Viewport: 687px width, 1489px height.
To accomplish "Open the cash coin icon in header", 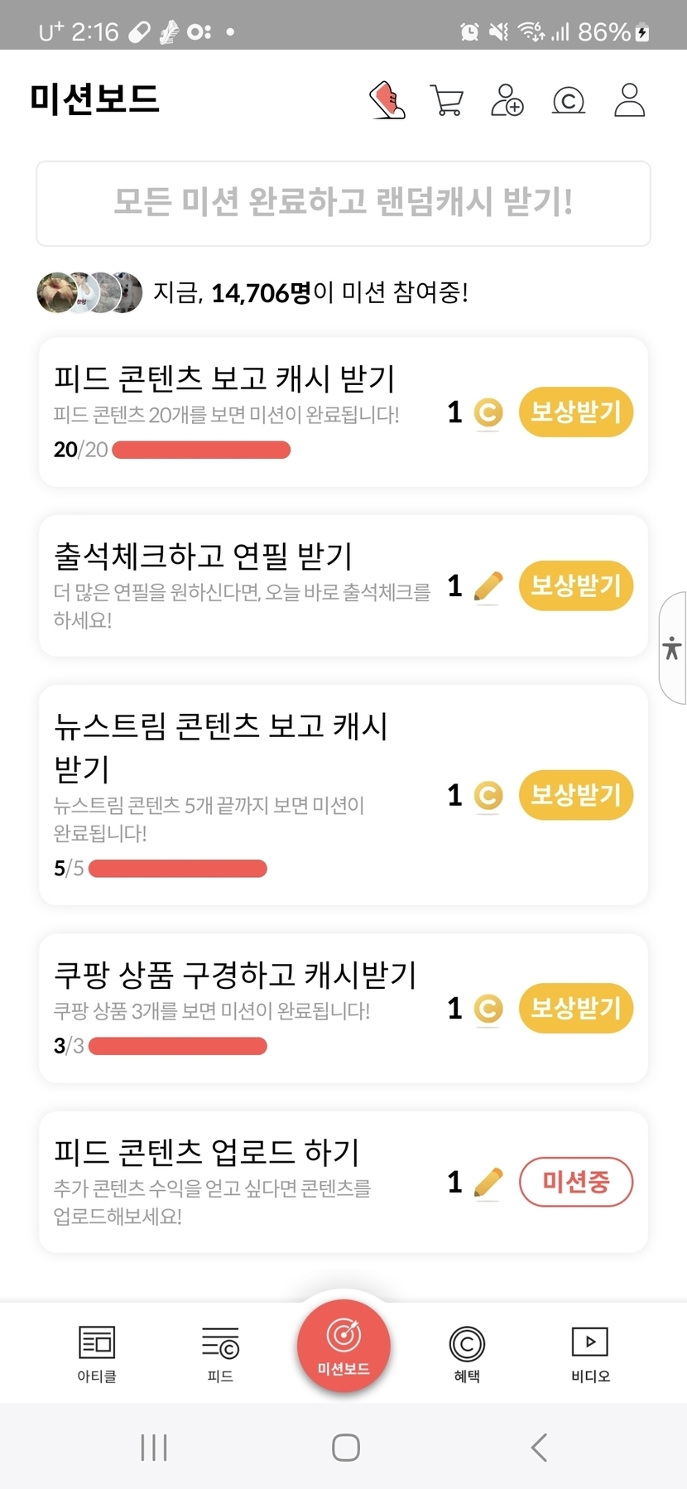I will [x=569, y=101].
